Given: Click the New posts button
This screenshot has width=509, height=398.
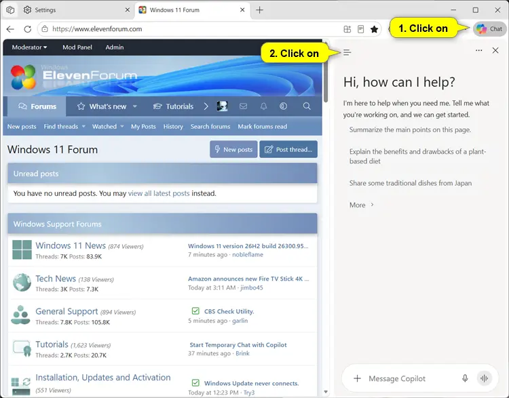Looking at the screenshot, I should 233,149.
